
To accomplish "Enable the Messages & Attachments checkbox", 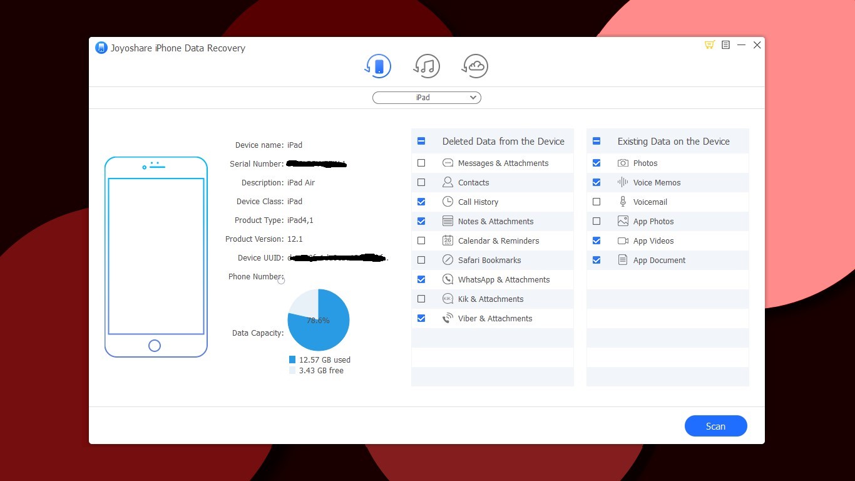I will click(421, 163).
